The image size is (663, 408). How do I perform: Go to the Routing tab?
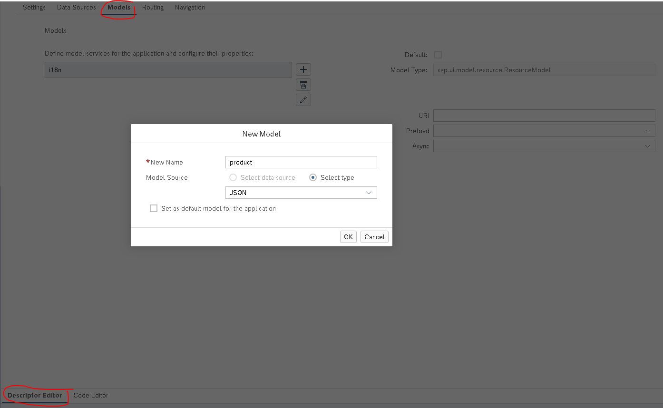click(153, 7)
